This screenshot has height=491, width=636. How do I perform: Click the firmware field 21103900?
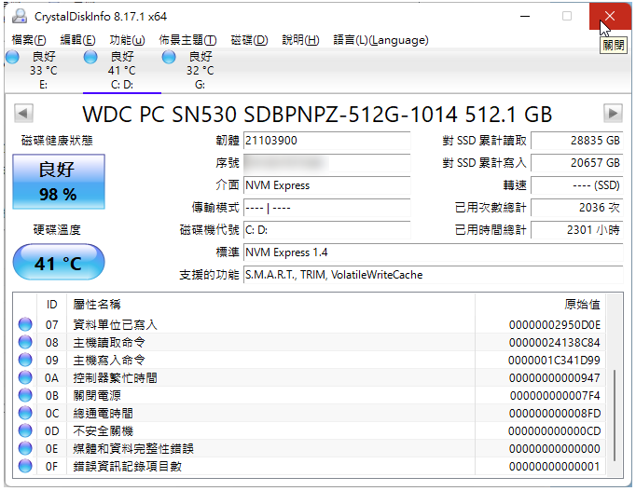[326, 141]
